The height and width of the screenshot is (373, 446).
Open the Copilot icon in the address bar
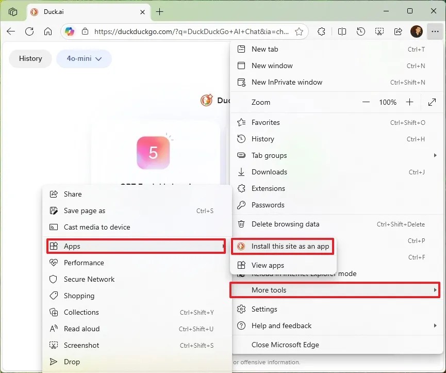(70, 31)
